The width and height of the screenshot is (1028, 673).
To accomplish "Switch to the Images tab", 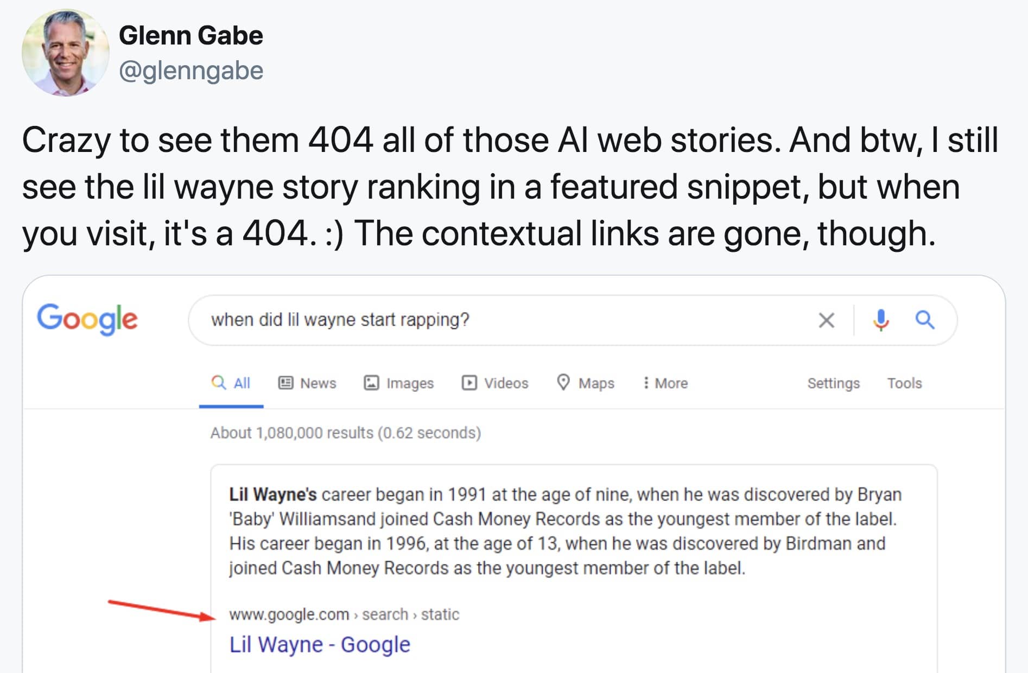I will [x=399, y=383].
